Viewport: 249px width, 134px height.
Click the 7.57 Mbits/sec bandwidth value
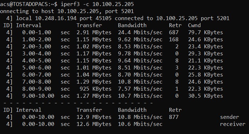(x=140, y=89)
